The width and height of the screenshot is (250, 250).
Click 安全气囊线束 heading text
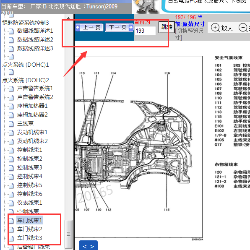click(x=229, y=58)
